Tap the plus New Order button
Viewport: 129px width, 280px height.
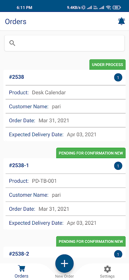coord(64,264)
